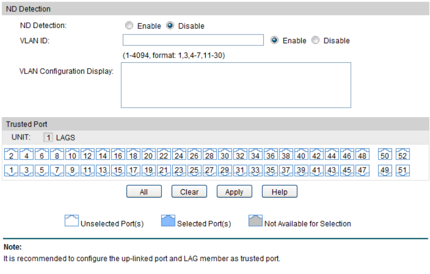This screenshot has width=430, height=274.
Task: Select port 15 icon
Action: pos(118,170)
